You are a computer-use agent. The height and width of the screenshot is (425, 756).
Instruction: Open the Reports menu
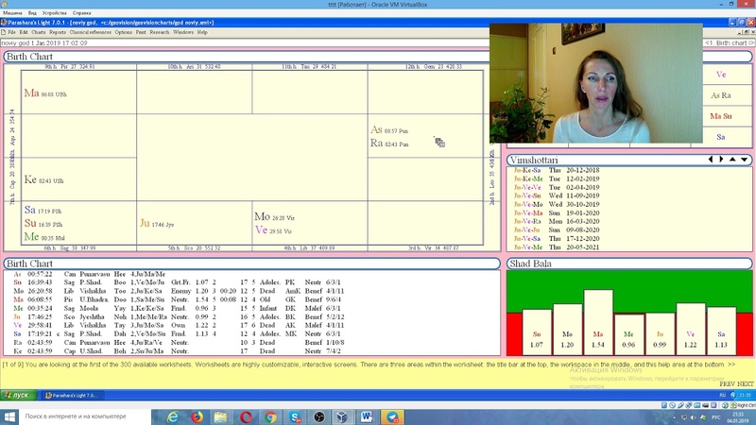tap(58, 32)
